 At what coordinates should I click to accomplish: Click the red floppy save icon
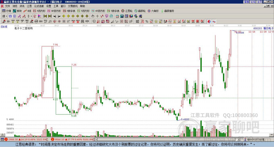pyautogui.click(x=131, y=16)
